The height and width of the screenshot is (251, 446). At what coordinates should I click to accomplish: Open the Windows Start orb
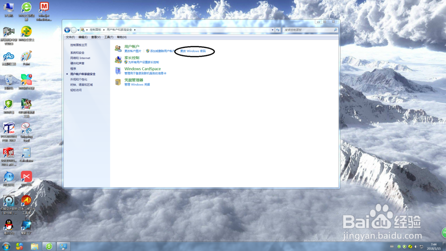6,246
